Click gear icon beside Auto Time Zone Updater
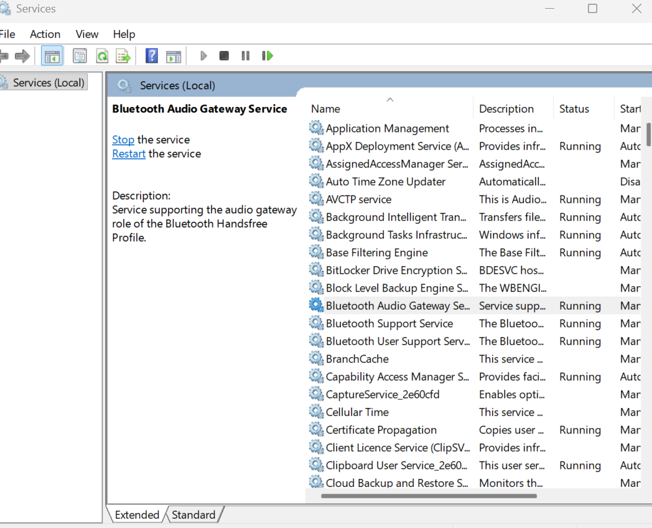652x528 pixels. [x=317, y=181]
